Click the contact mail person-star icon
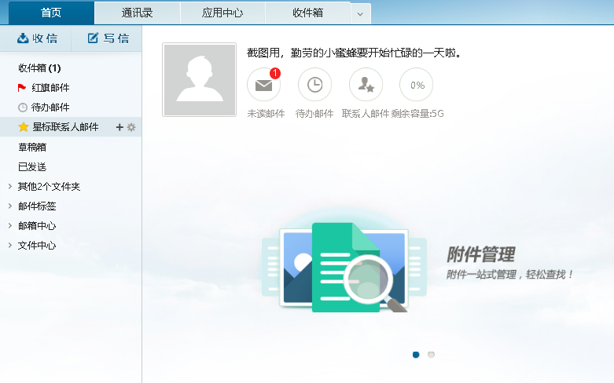Image resolution: width=614 pixels, height=383 pixels. click(x=366, y=86)
